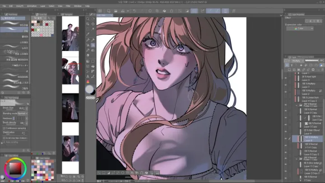Click Delete layer trash icon in Layer panel
The width and height of the screenshot is (325, 183).
(322, 70)
